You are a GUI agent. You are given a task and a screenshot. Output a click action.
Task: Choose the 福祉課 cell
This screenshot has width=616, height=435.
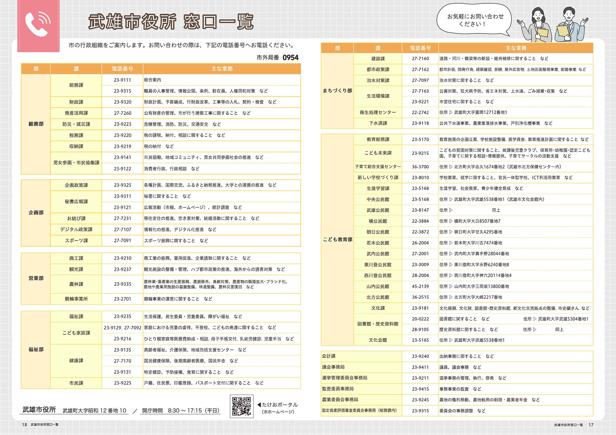tap(76, 316)
